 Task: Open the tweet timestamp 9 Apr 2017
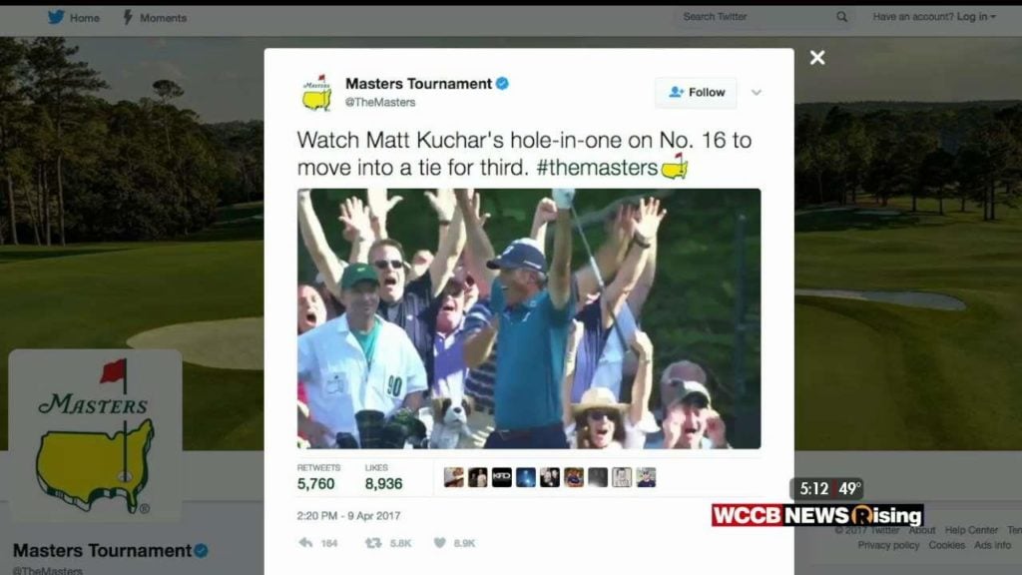(x=348, y=516)
